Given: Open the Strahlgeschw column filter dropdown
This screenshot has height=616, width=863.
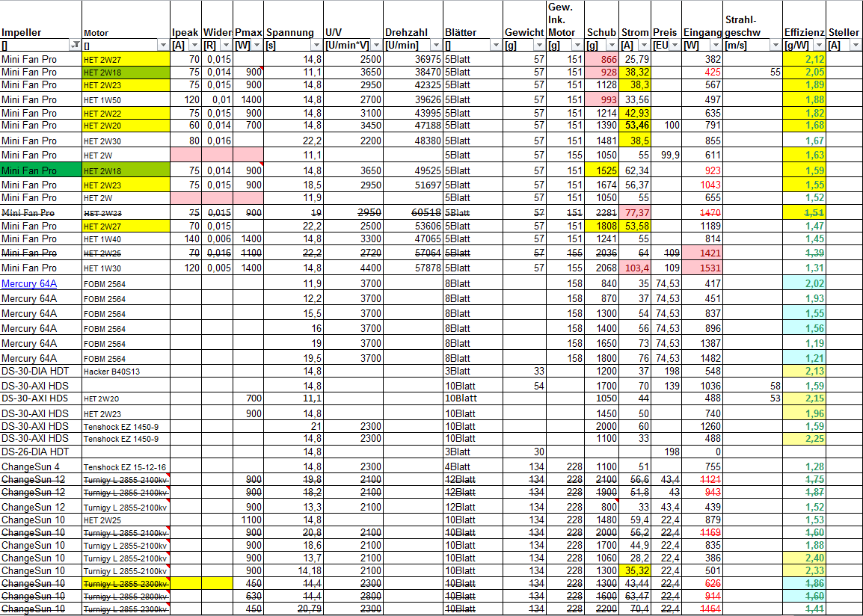Looking at the screenshot, I should [776, 46].
